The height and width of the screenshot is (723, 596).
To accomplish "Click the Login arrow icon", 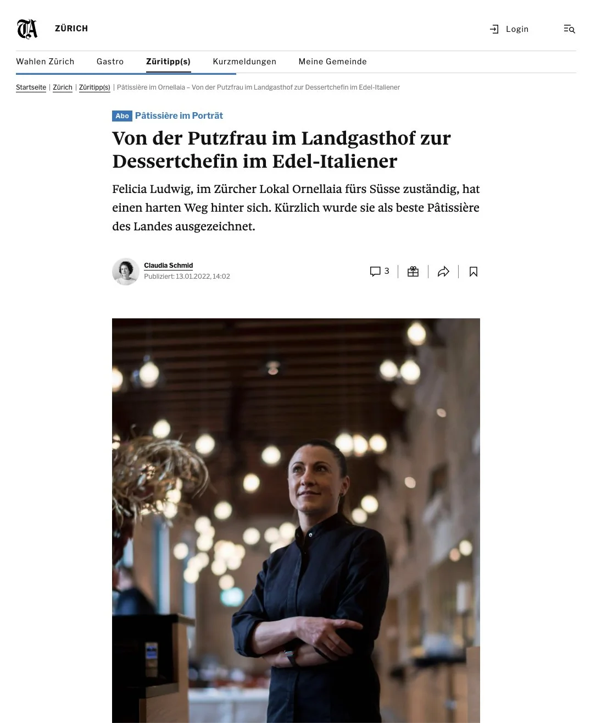I will coord(494,29).
